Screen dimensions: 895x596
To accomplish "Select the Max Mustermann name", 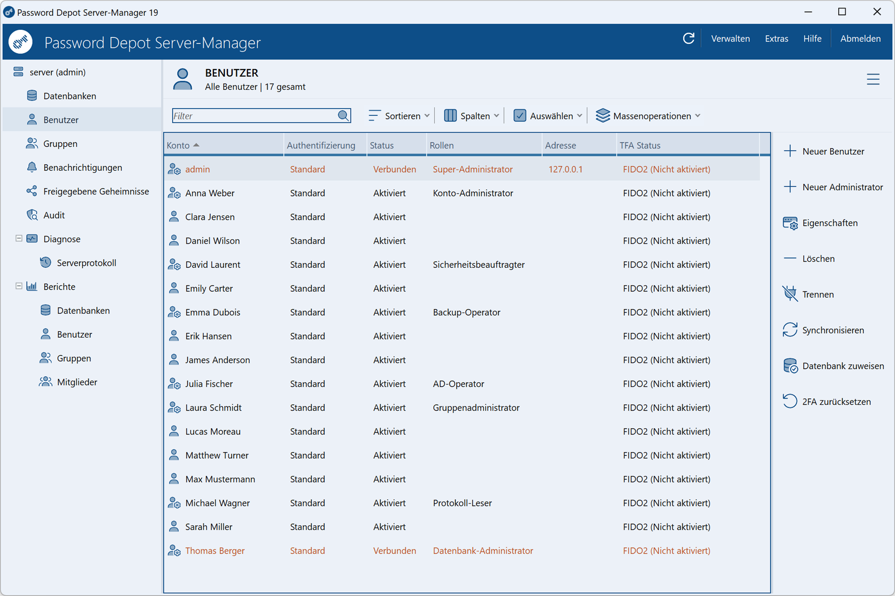I will click(x=220, y=479).
